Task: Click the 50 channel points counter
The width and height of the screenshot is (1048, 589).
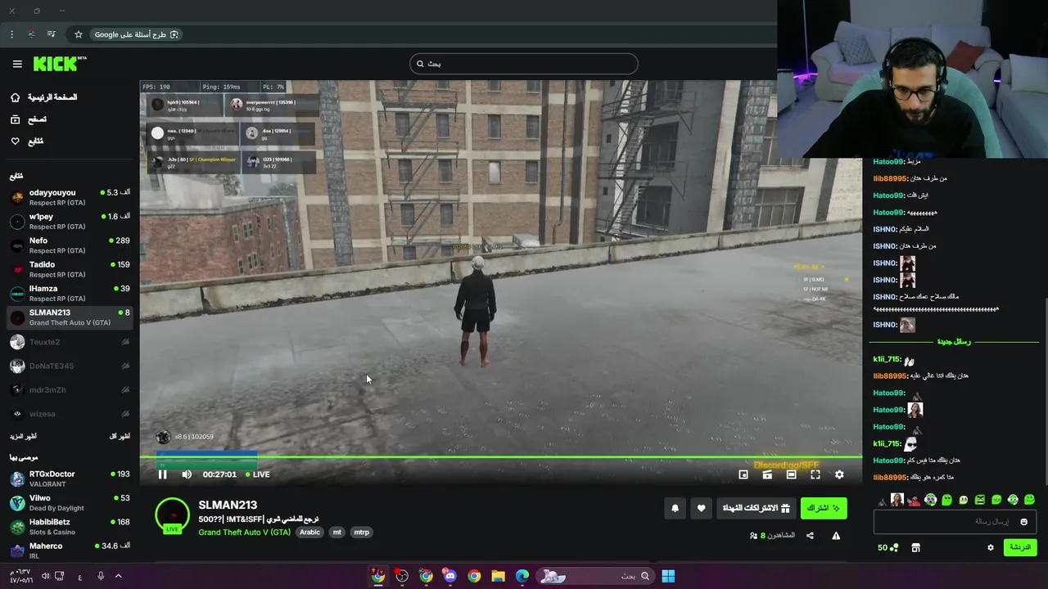Action: click(888, 547)
